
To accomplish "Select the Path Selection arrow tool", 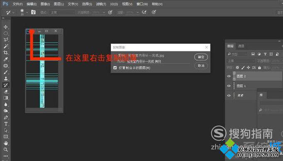I will (5, 130).
